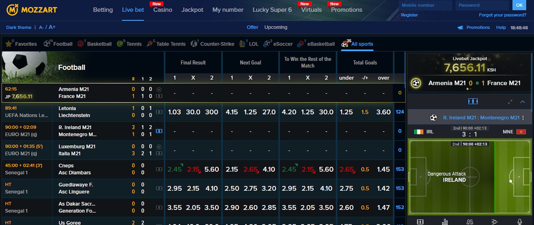Click the Mozzart logo
Screen dimensions: 534x225
pyautogui.click(x=32, y=10)
